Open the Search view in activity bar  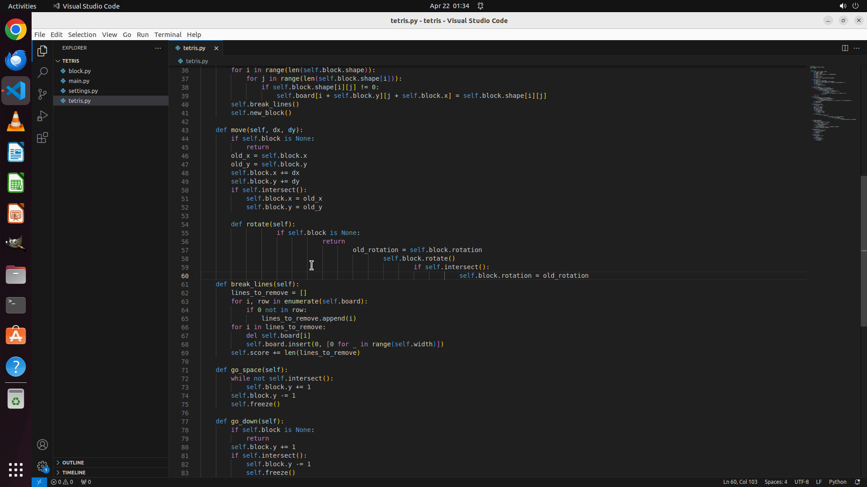click(x=42, y=72)
